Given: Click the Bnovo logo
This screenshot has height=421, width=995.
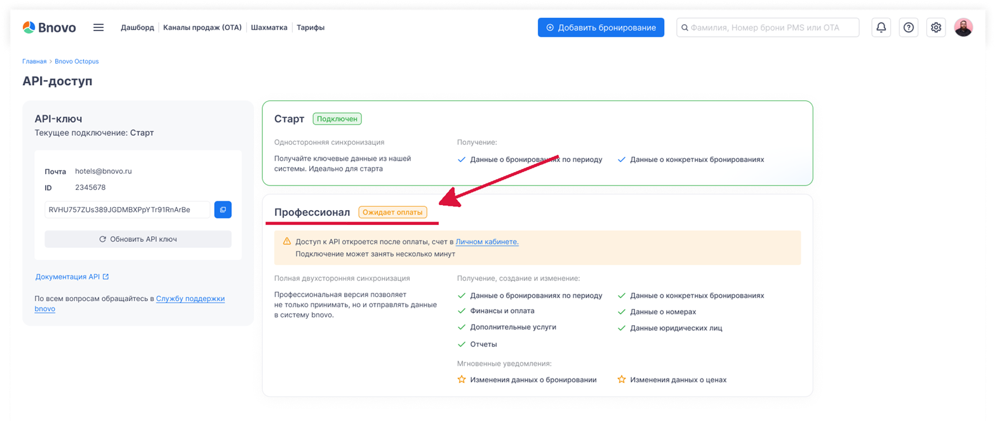Looking at the screenshot, I should pyautogui.click(x=49, y=27).
